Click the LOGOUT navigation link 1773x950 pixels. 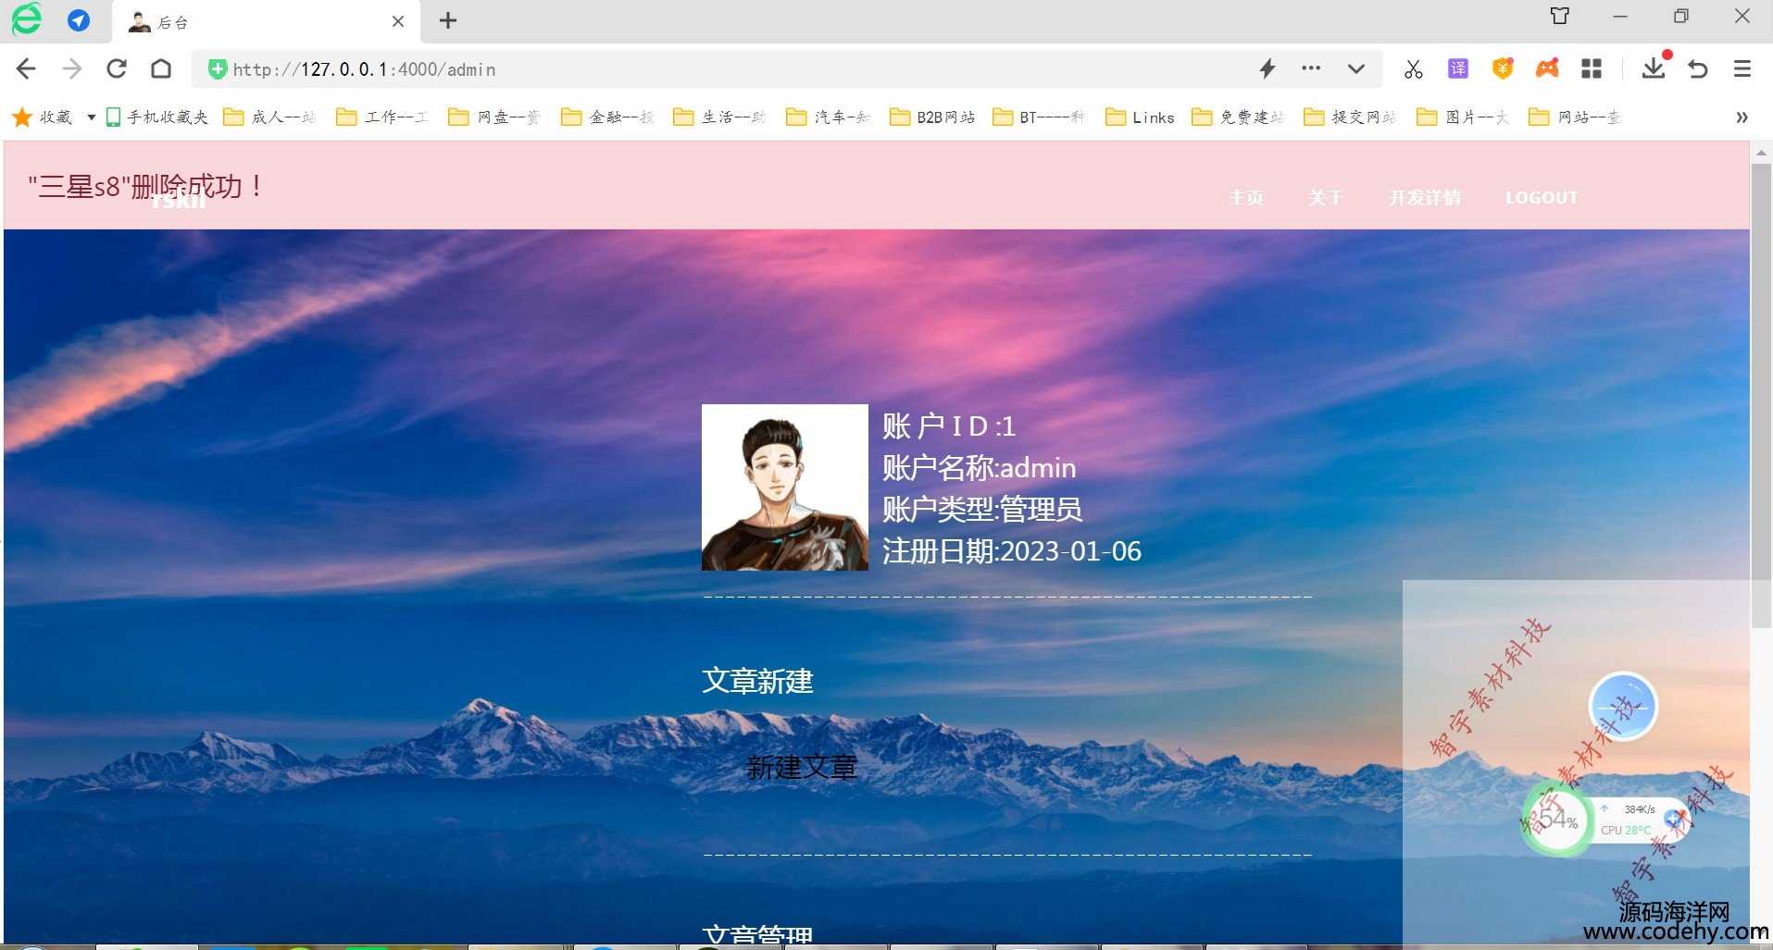[1542, 197]
